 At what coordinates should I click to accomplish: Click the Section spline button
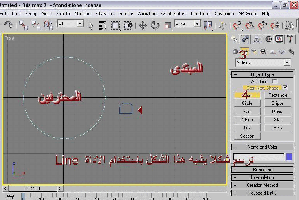tap(247, 136)
